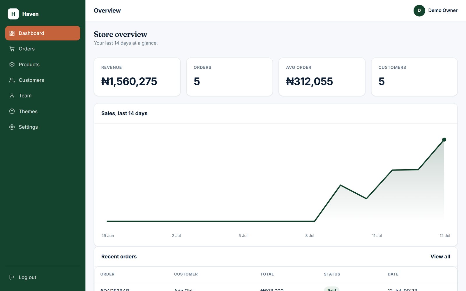Click 'Your last 14 days at a glance' text

[126, 43]
